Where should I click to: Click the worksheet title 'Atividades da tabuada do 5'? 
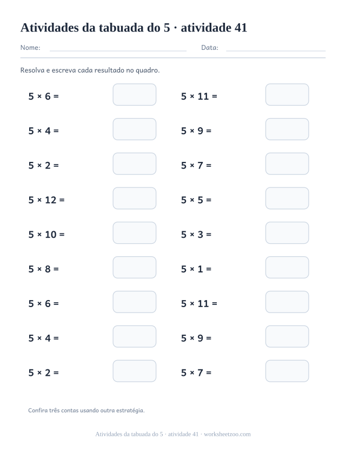(x=95, y=28)
